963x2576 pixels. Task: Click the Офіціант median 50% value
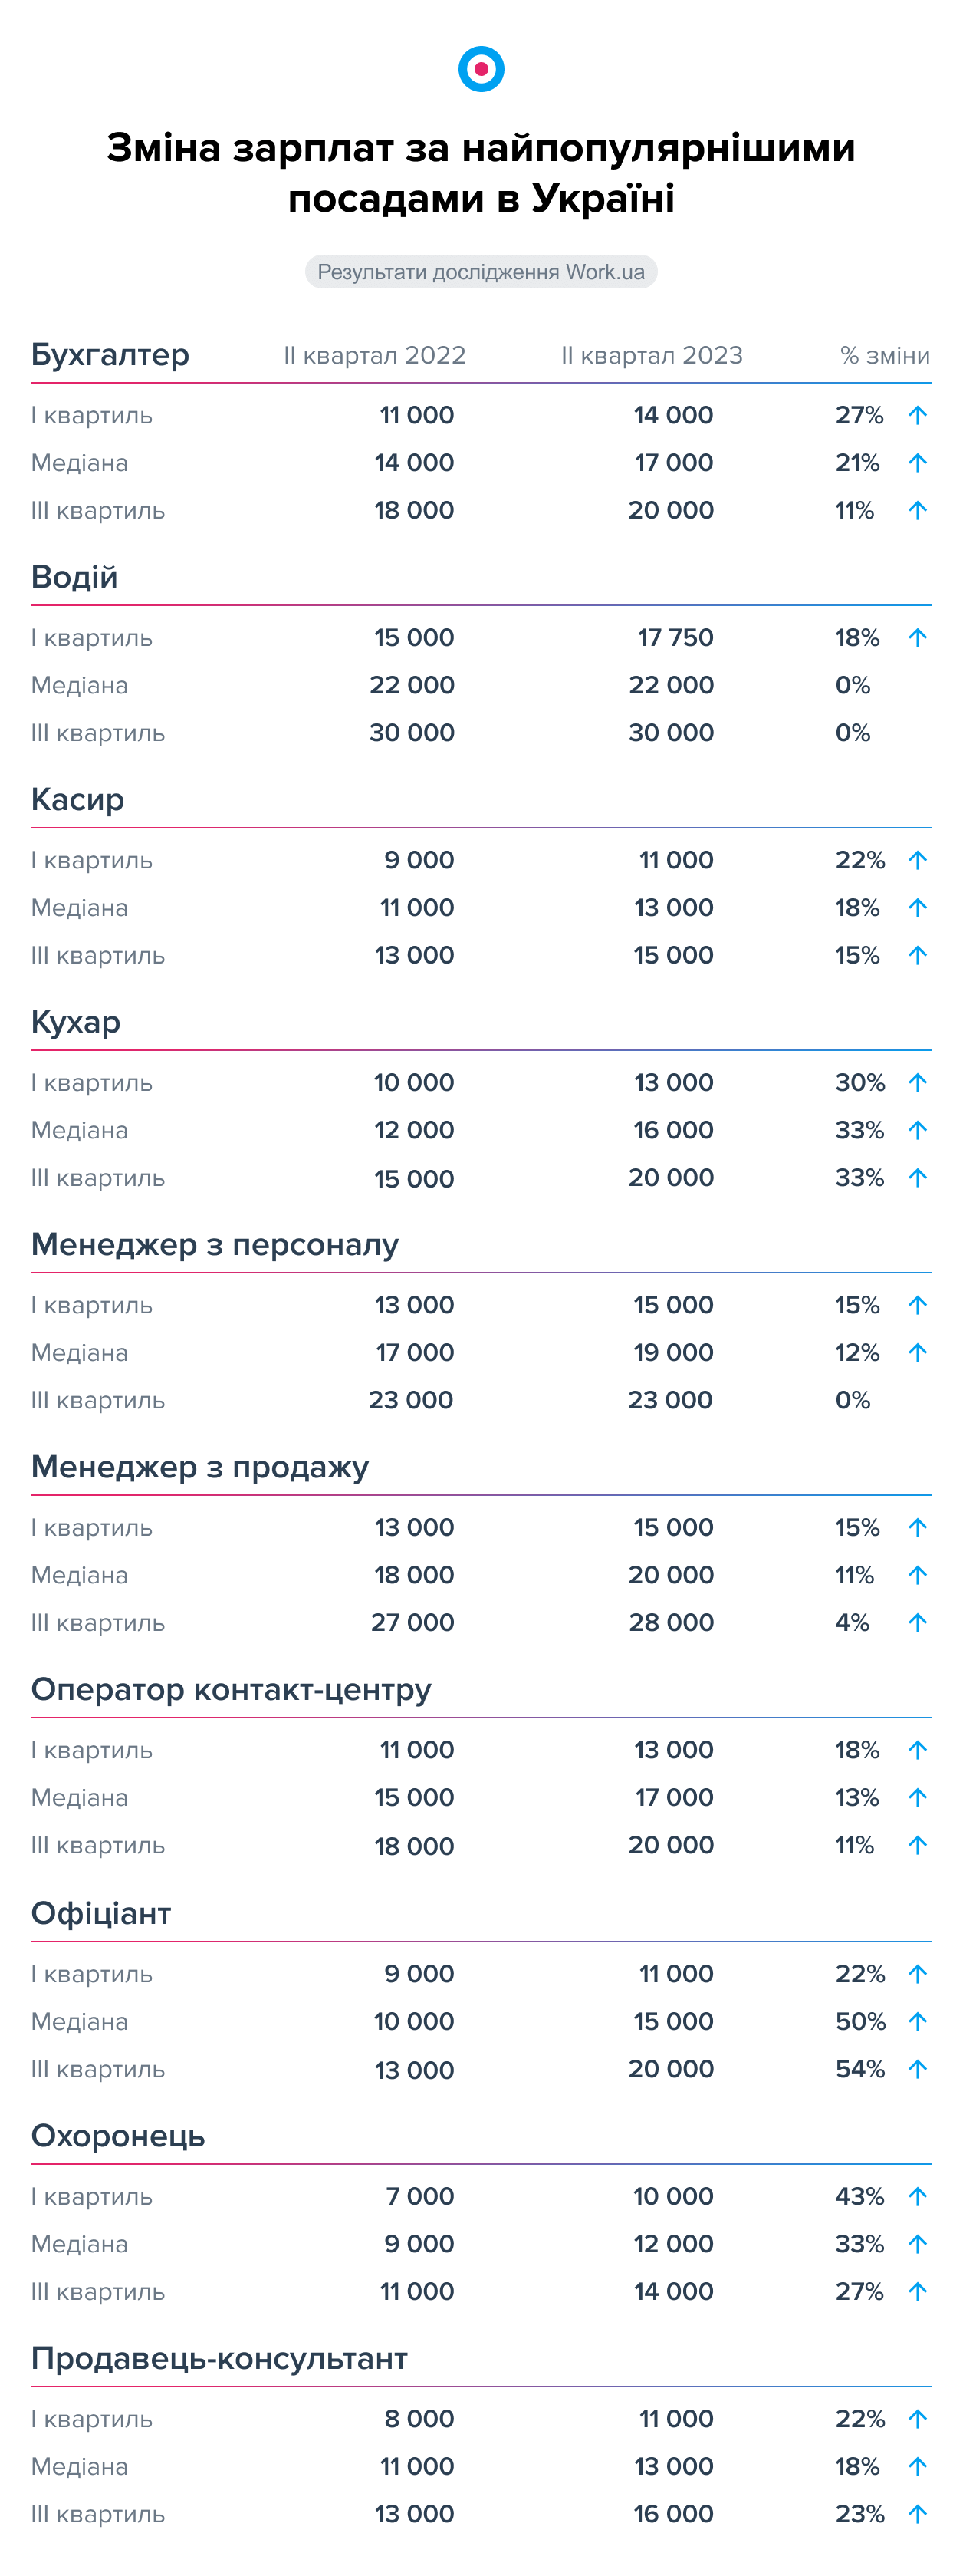(x=860, y=2022)
